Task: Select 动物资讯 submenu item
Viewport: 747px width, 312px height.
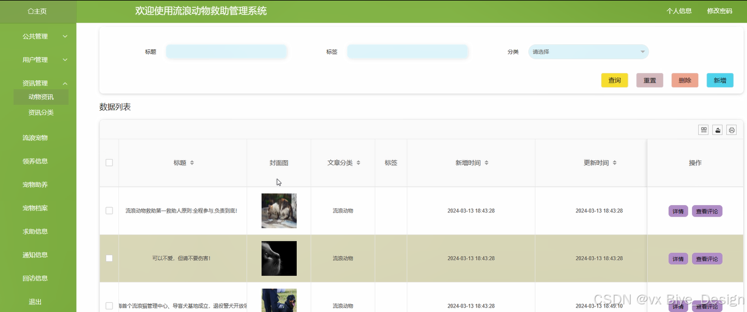Action: pyautogui.click(x=41, y=97)
